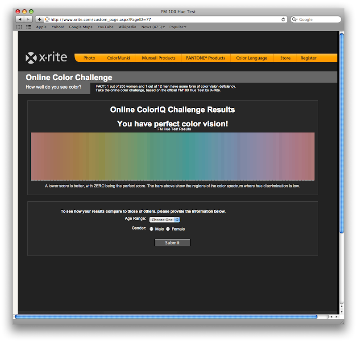
Task: Open the Store navigation tab
Action: click(285, 58)
